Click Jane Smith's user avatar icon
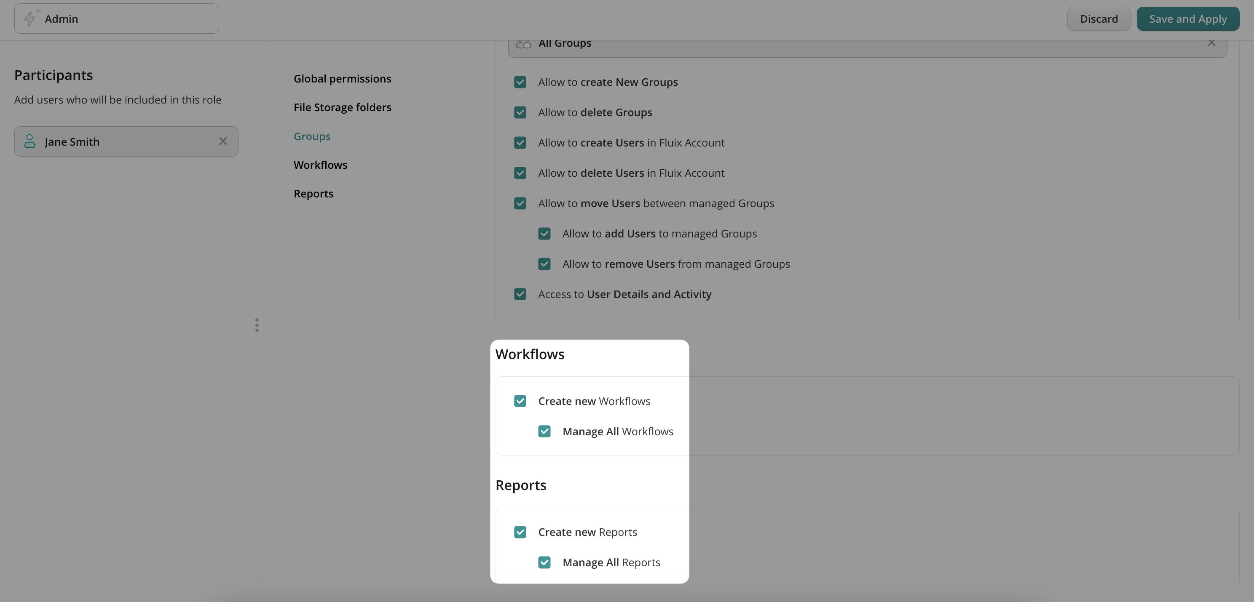This screenshot has height=602, width=1254. point(29,141)
